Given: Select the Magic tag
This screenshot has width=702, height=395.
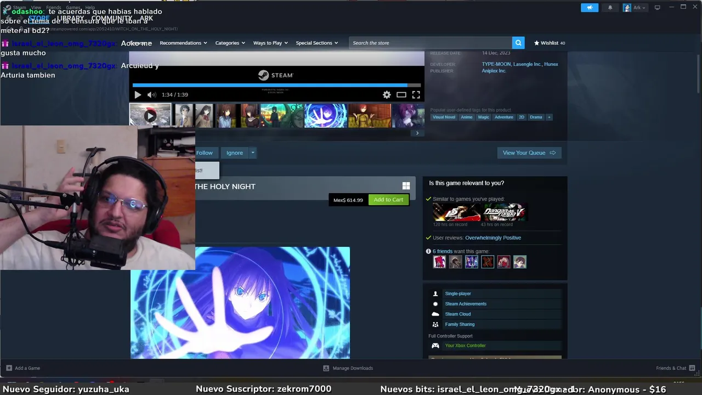Looking at the screenshot, I should pyautogui.click(x=483, y=117).
